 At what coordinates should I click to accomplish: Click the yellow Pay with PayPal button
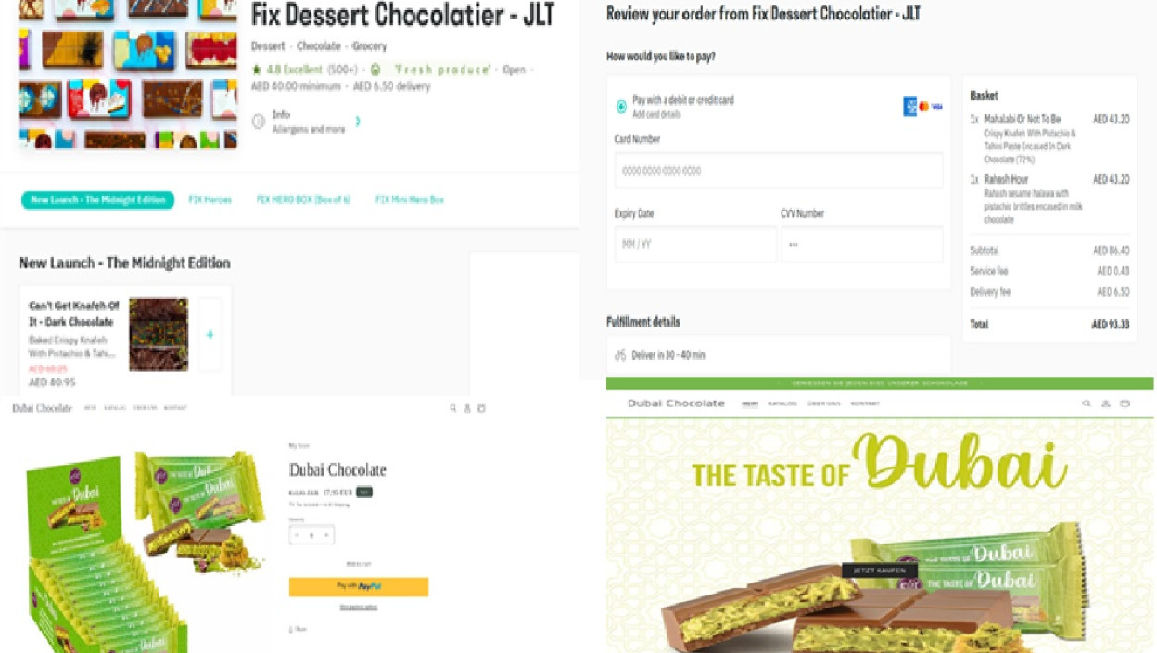(359, 586)
